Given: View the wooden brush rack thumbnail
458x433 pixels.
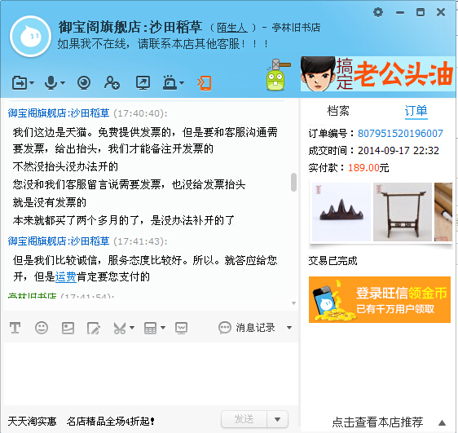Looking at the screenshot, I should point(403,212).
